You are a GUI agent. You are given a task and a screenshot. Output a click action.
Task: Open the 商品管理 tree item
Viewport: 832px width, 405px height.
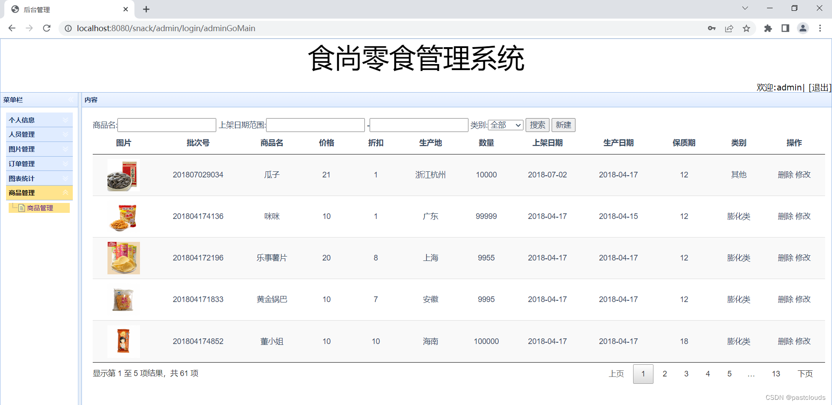(x=40, y=208)
